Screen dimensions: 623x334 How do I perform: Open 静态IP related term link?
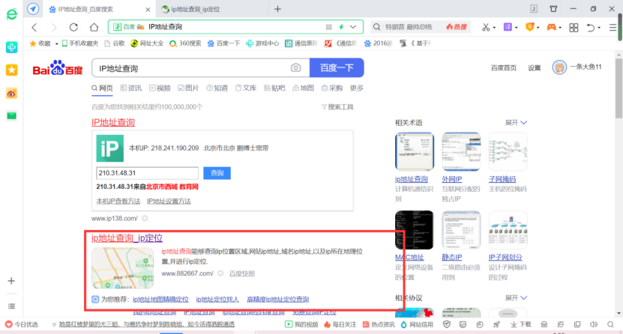(452, 258)
